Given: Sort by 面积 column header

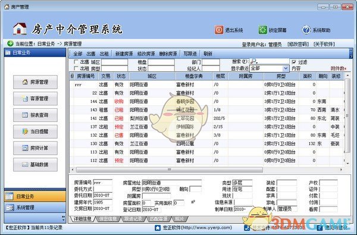Looking at the screenshot, I should (308, 76).
